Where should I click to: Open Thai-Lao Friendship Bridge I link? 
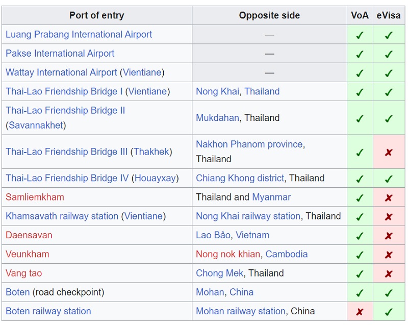pos(64,91)
